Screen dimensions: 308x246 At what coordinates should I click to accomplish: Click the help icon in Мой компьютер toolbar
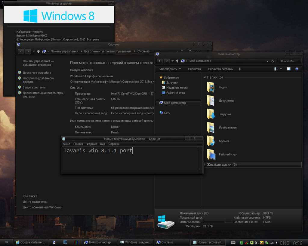pos(297,69)
